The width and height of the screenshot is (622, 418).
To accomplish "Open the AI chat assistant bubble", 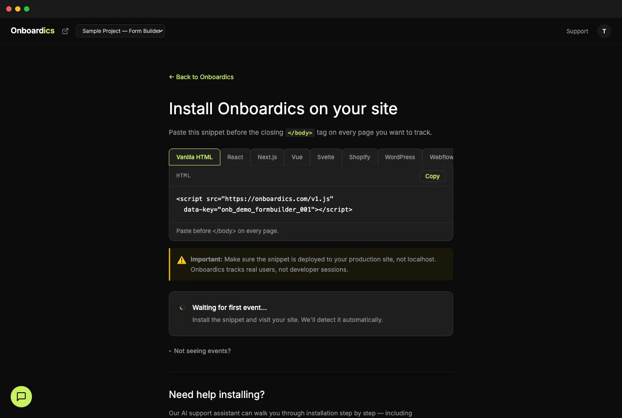I will point(21,397).
